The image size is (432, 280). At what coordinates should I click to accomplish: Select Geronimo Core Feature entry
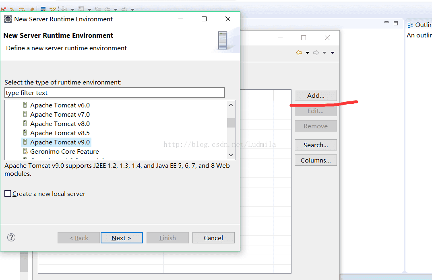tap(64, 151)
